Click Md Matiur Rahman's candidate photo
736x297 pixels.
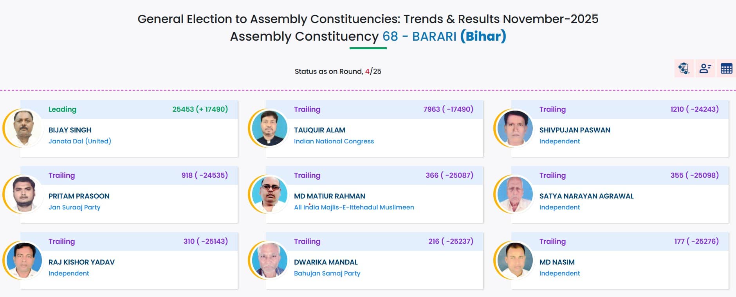(269, 194)
